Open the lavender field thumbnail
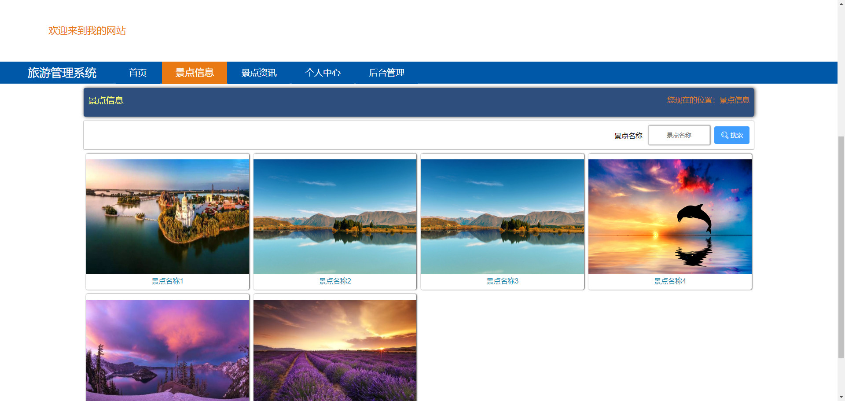Image resolution: width=845 pixels, height=401 pixels. click(335, 350)
